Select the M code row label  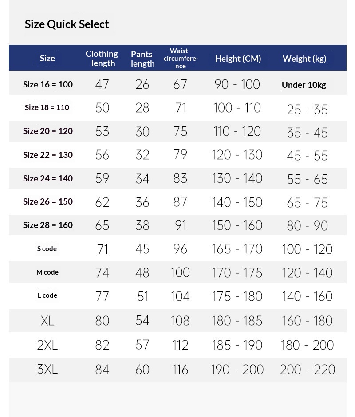click(47, 272)
